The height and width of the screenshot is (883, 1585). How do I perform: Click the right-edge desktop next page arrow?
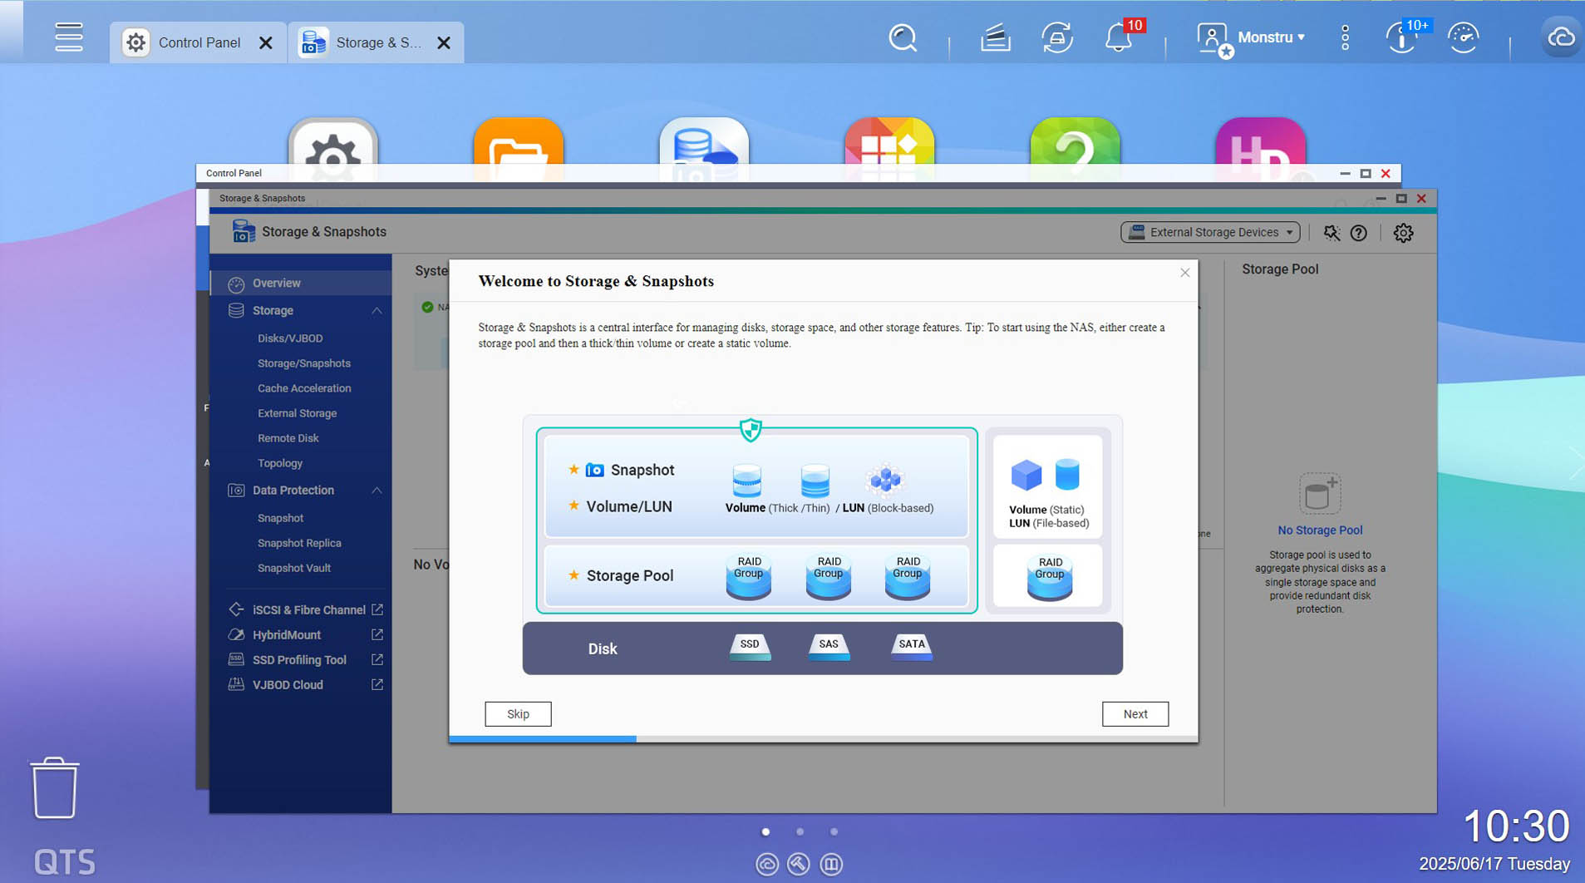pos(1575,463)
